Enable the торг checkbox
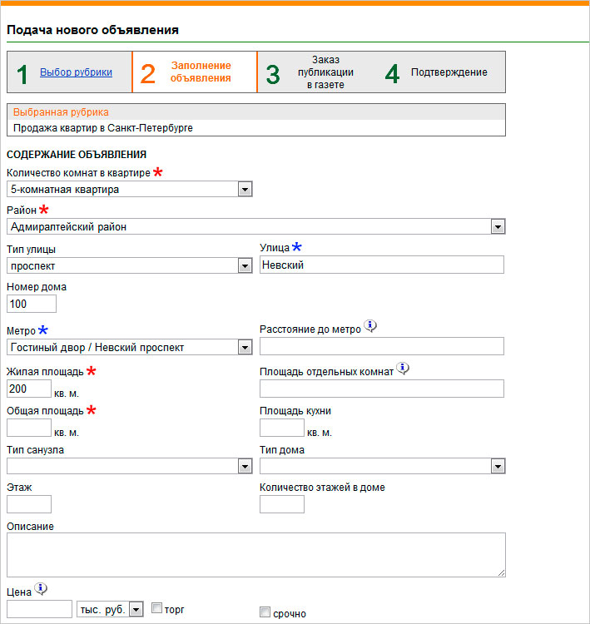590x624 pixels. 156,609
